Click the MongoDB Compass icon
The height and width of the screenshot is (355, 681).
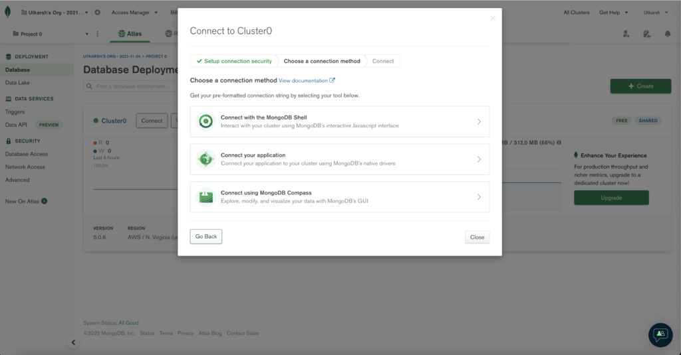coord(206,197)
